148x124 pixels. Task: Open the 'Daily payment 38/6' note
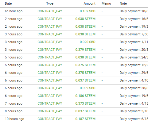(x=134, y=88)
